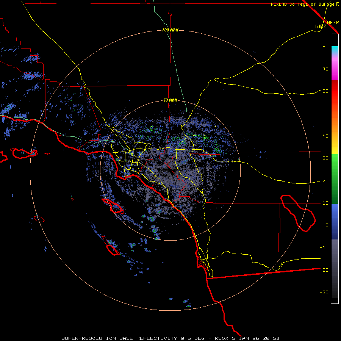Click the "100 NMI" range ring label

(170, 30)
